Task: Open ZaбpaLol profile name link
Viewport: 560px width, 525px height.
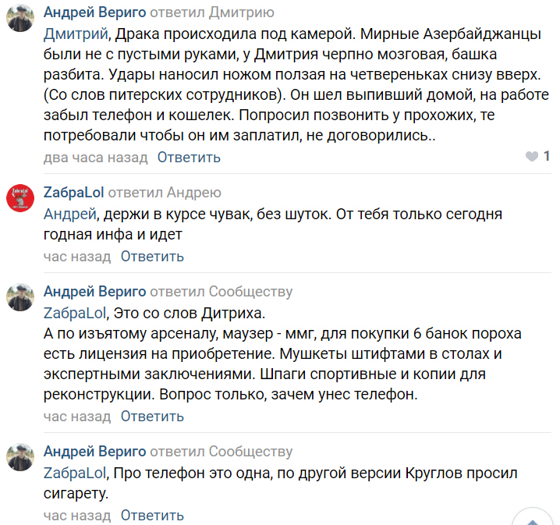Action: pos(73,193)
